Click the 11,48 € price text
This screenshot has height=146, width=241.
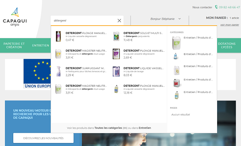pos(128,40)
